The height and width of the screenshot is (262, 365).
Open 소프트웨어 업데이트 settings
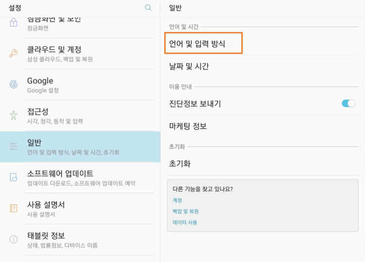80,177
